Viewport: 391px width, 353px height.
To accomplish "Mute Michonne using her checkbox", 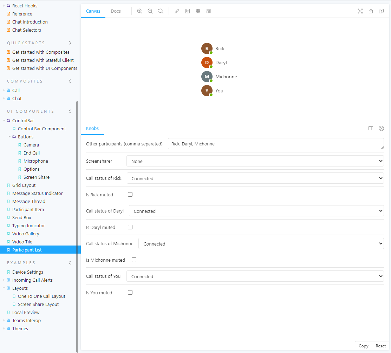I will pos(134,260).
